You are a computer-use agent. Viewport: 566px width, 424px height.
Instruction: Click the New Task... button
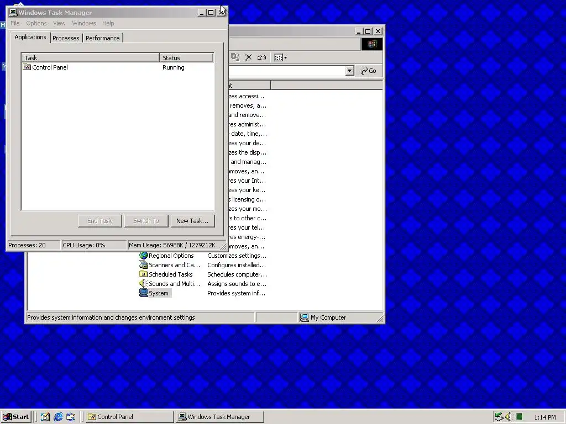192,221
